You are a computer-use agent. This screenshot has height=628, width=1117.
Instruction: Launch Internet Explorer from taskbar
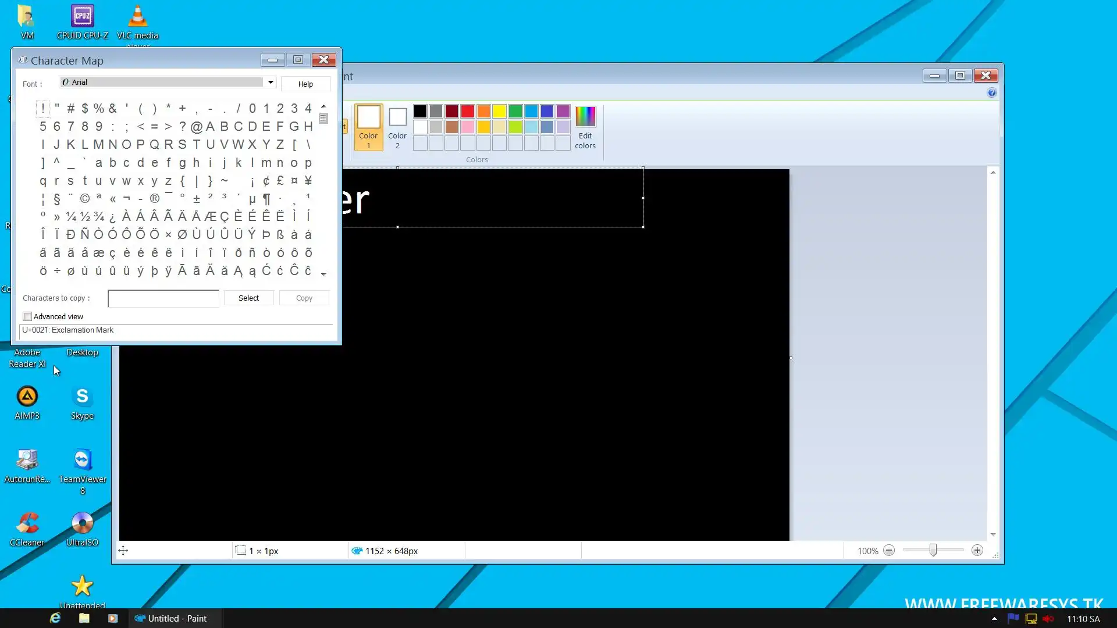pos(55,618)
